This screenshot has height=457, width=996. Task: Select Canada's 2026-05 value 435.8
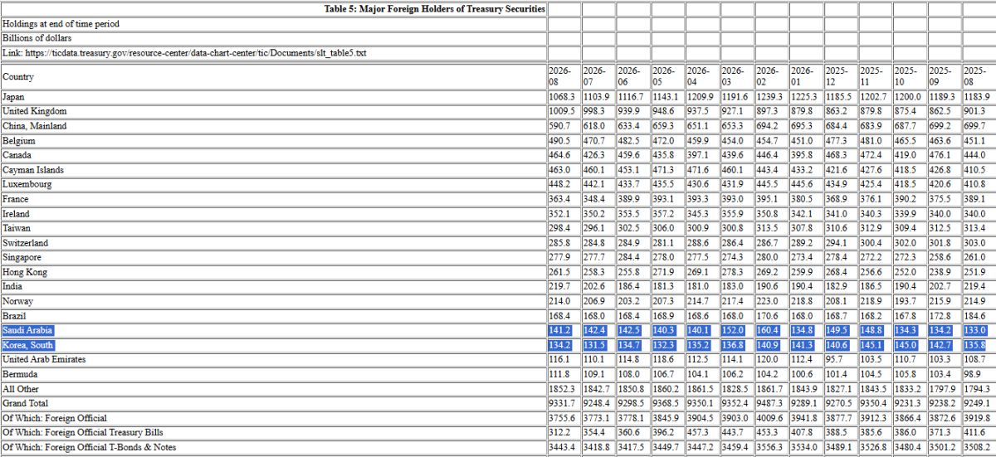(x=667, y=155)
